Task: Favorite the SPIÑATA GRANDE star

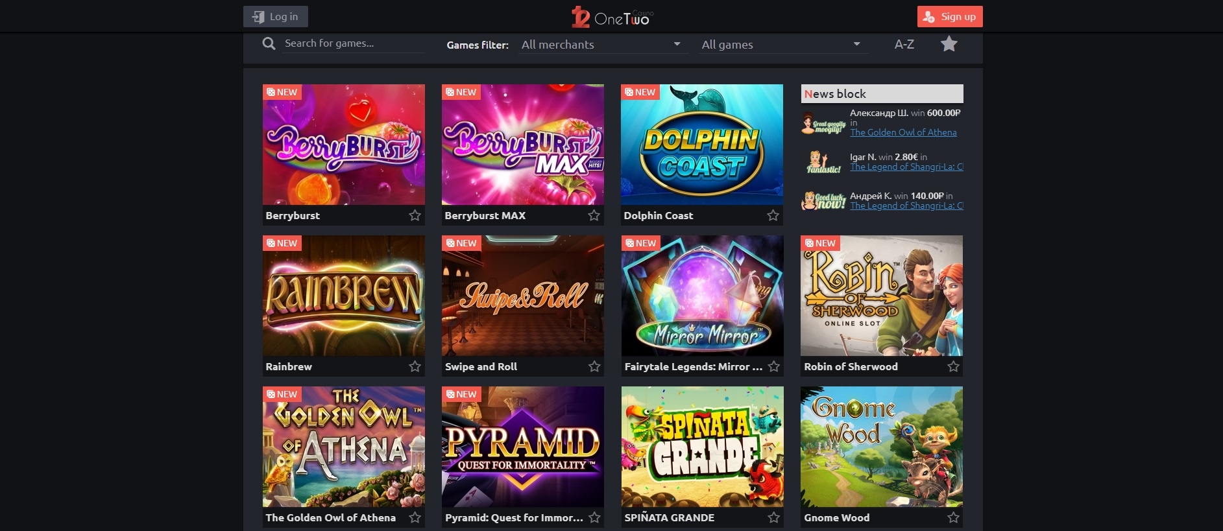Action: click(773, 517)
